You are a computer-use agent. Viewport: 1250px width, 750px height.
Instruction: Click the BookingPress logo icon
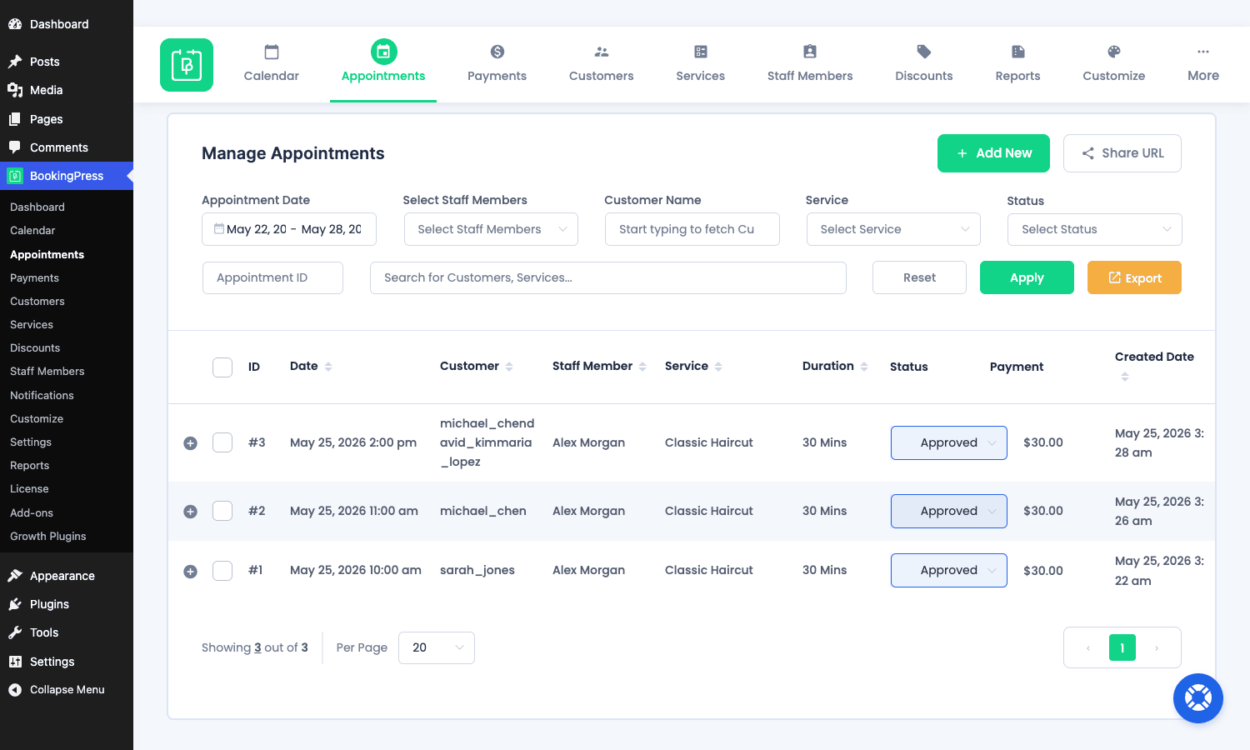[x=187, y=65]
